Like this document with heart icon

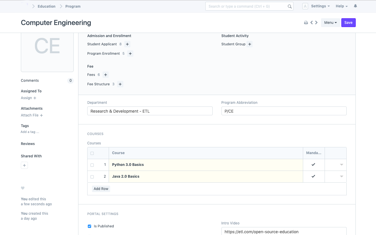23,188
